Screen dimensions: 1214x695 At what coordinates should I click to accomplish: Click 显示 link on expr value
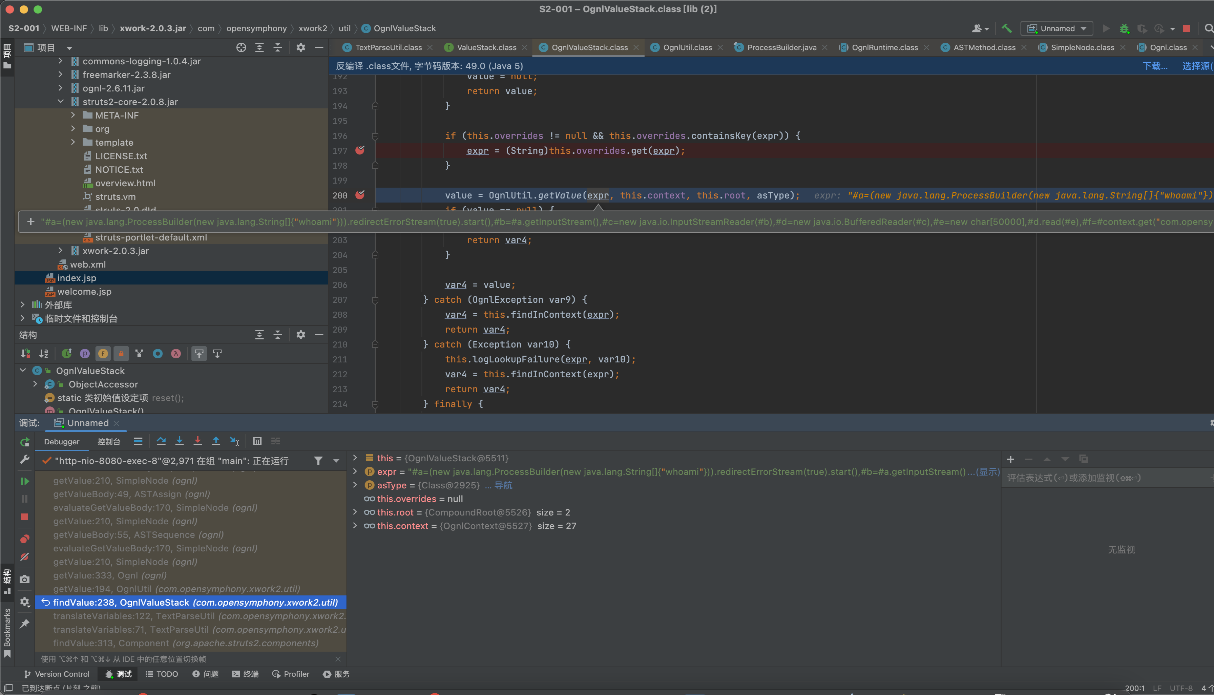pos(988,471)
